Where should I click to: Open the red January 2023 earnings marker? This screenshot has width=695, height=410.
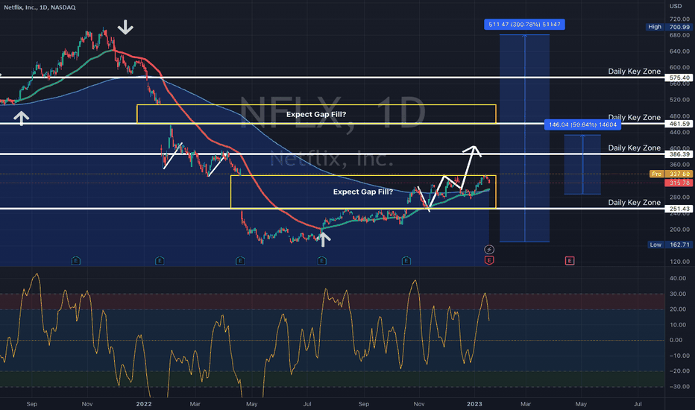489,261
